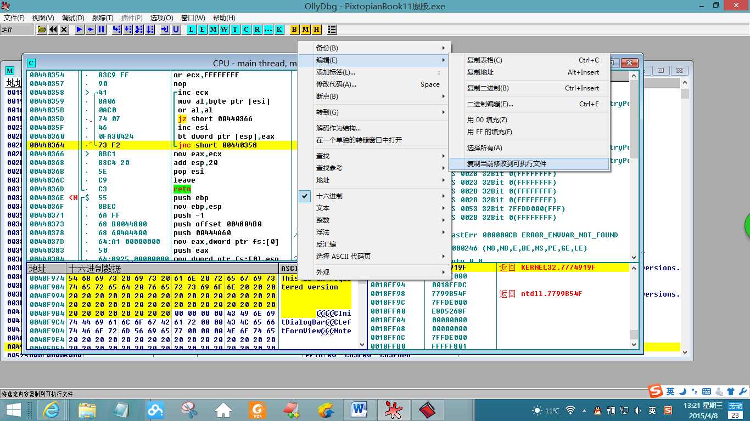Open the 视图(V) menu
The image size is (750, 421).
43,18
